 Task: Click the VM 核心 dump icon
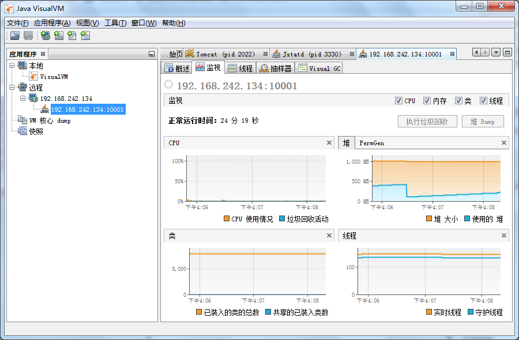[22, 120]
